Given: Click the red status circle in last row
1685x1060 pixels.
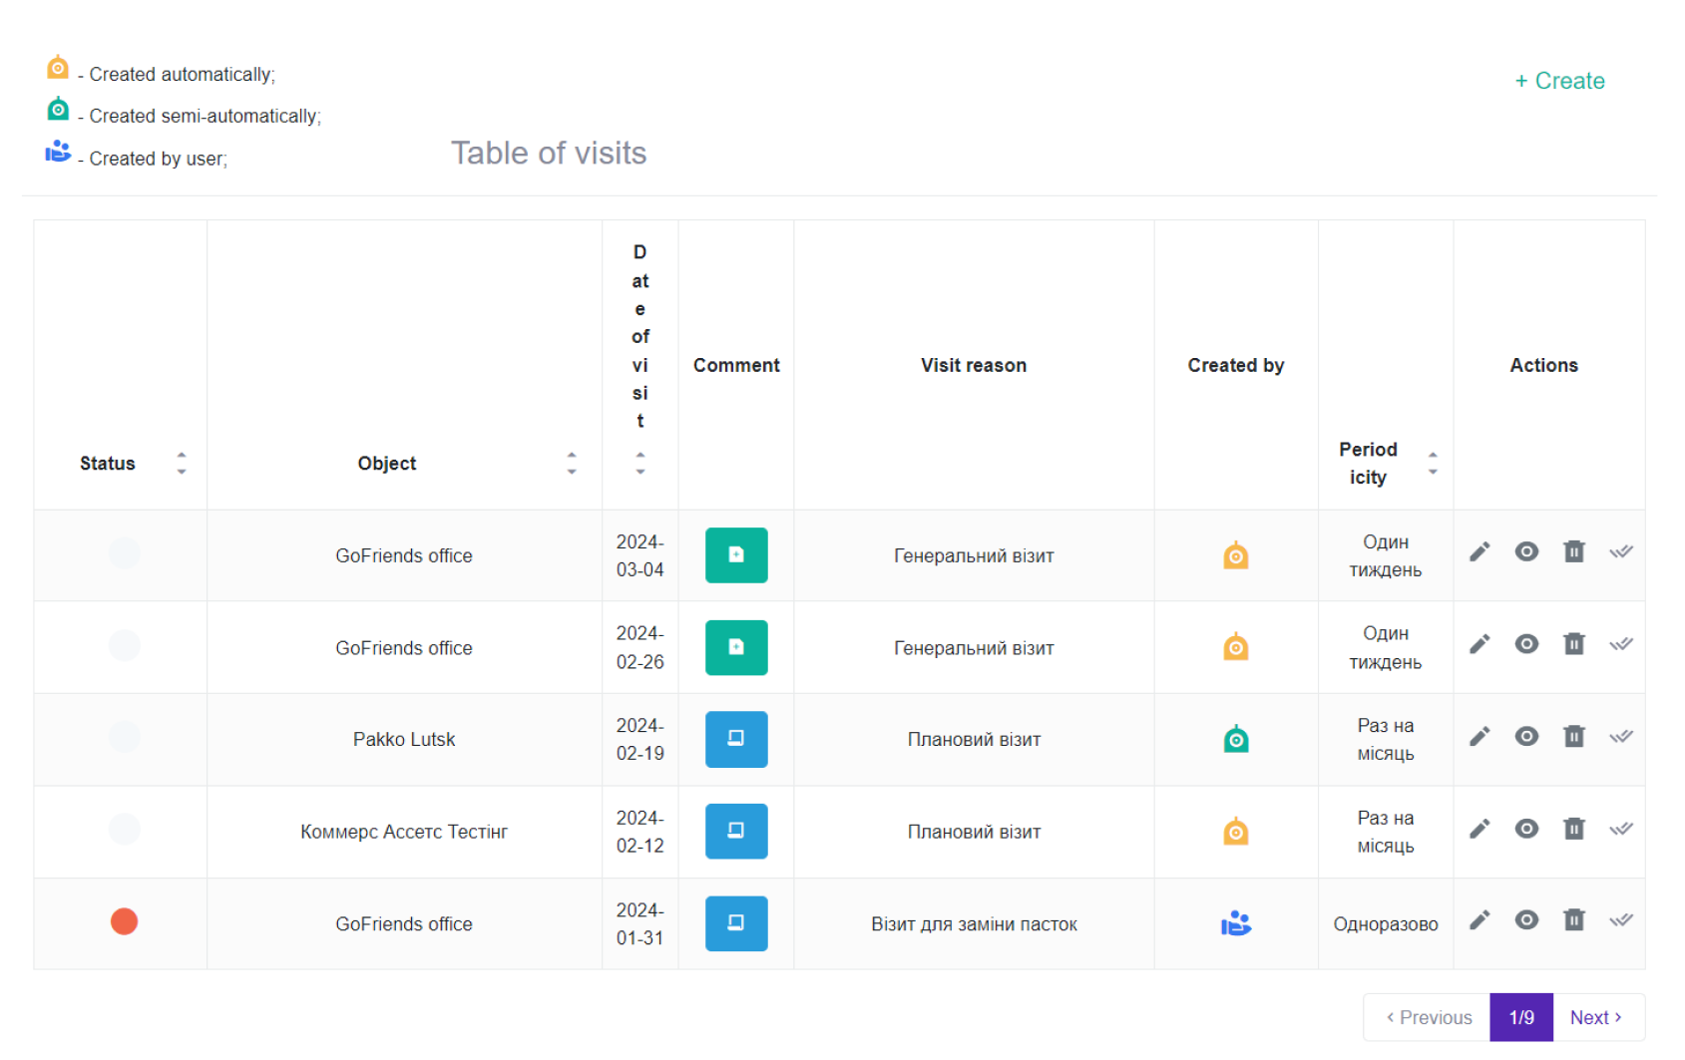Looking at the screenshot, I should click(125, 921).
